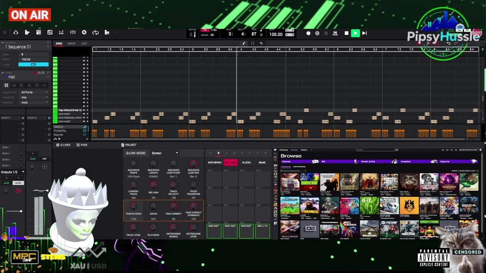Switch to the PADS tab
Screen dimensions: 486x273
pos(82,145)
